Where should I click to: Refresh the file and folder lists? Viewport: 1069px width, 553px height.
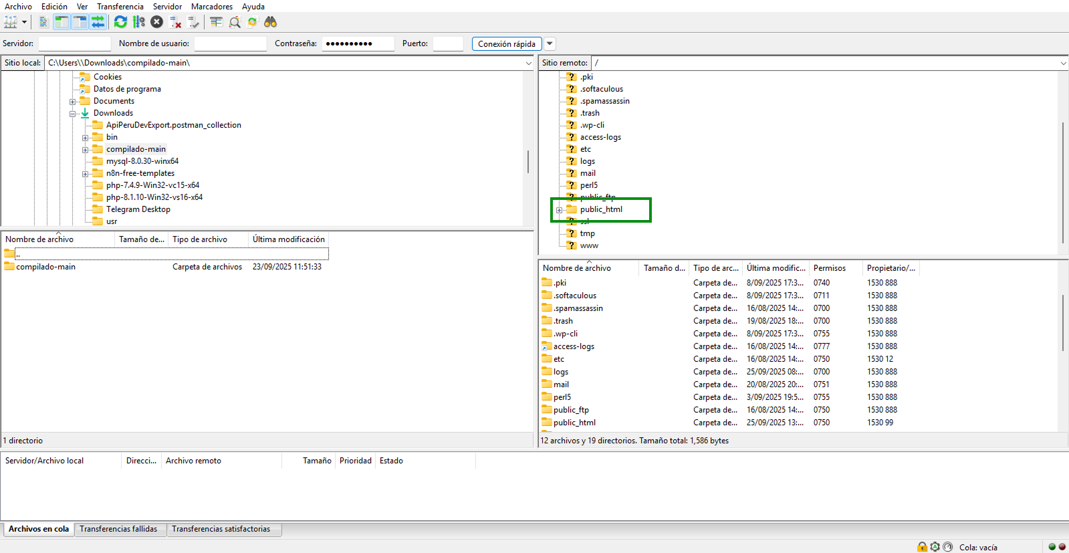click(x=120, y=22)
